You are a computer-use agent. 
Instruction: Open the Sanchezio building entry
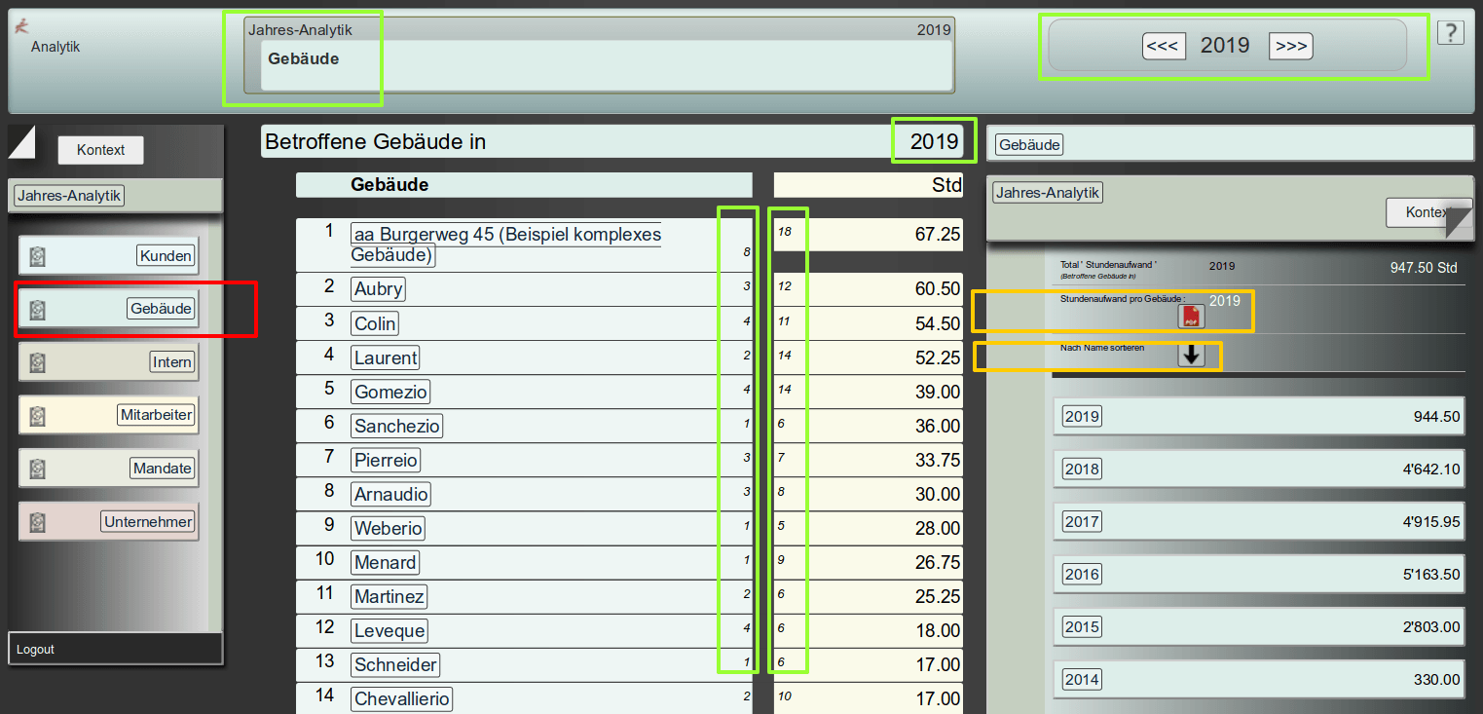tap(397, 426)
